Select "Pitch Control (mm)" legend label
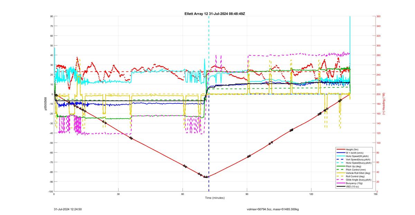This screenshot has height=215, width=415. coord(356,169)
